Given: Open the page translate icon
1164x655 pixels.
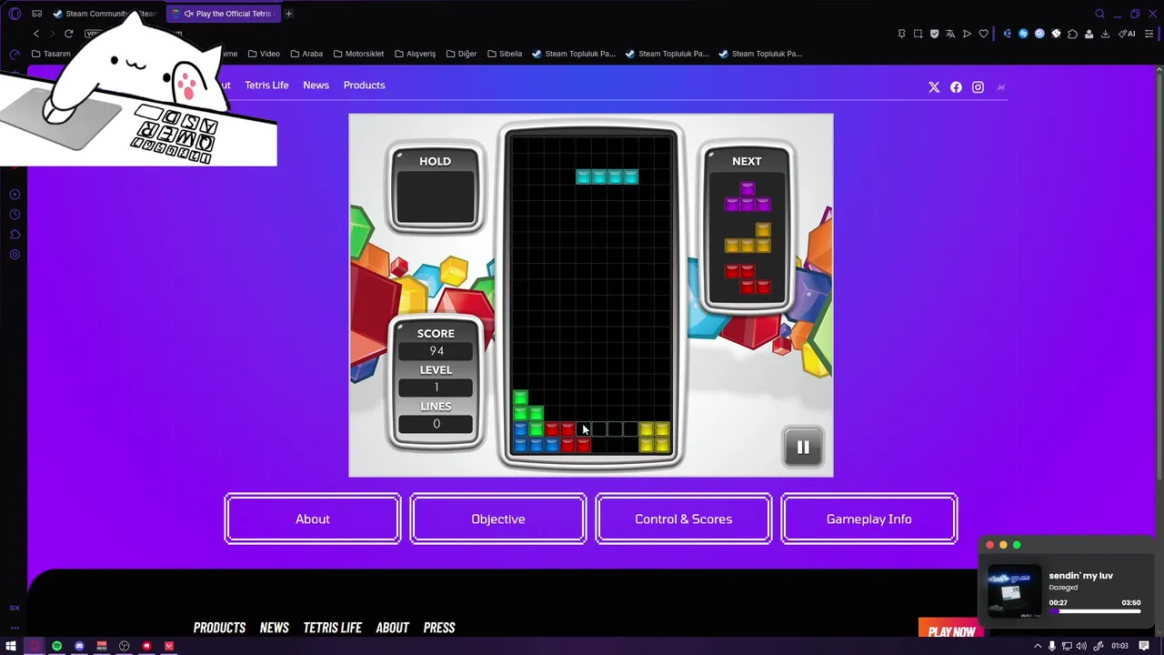Looking at the screenshot, I should tap(950, 34).
